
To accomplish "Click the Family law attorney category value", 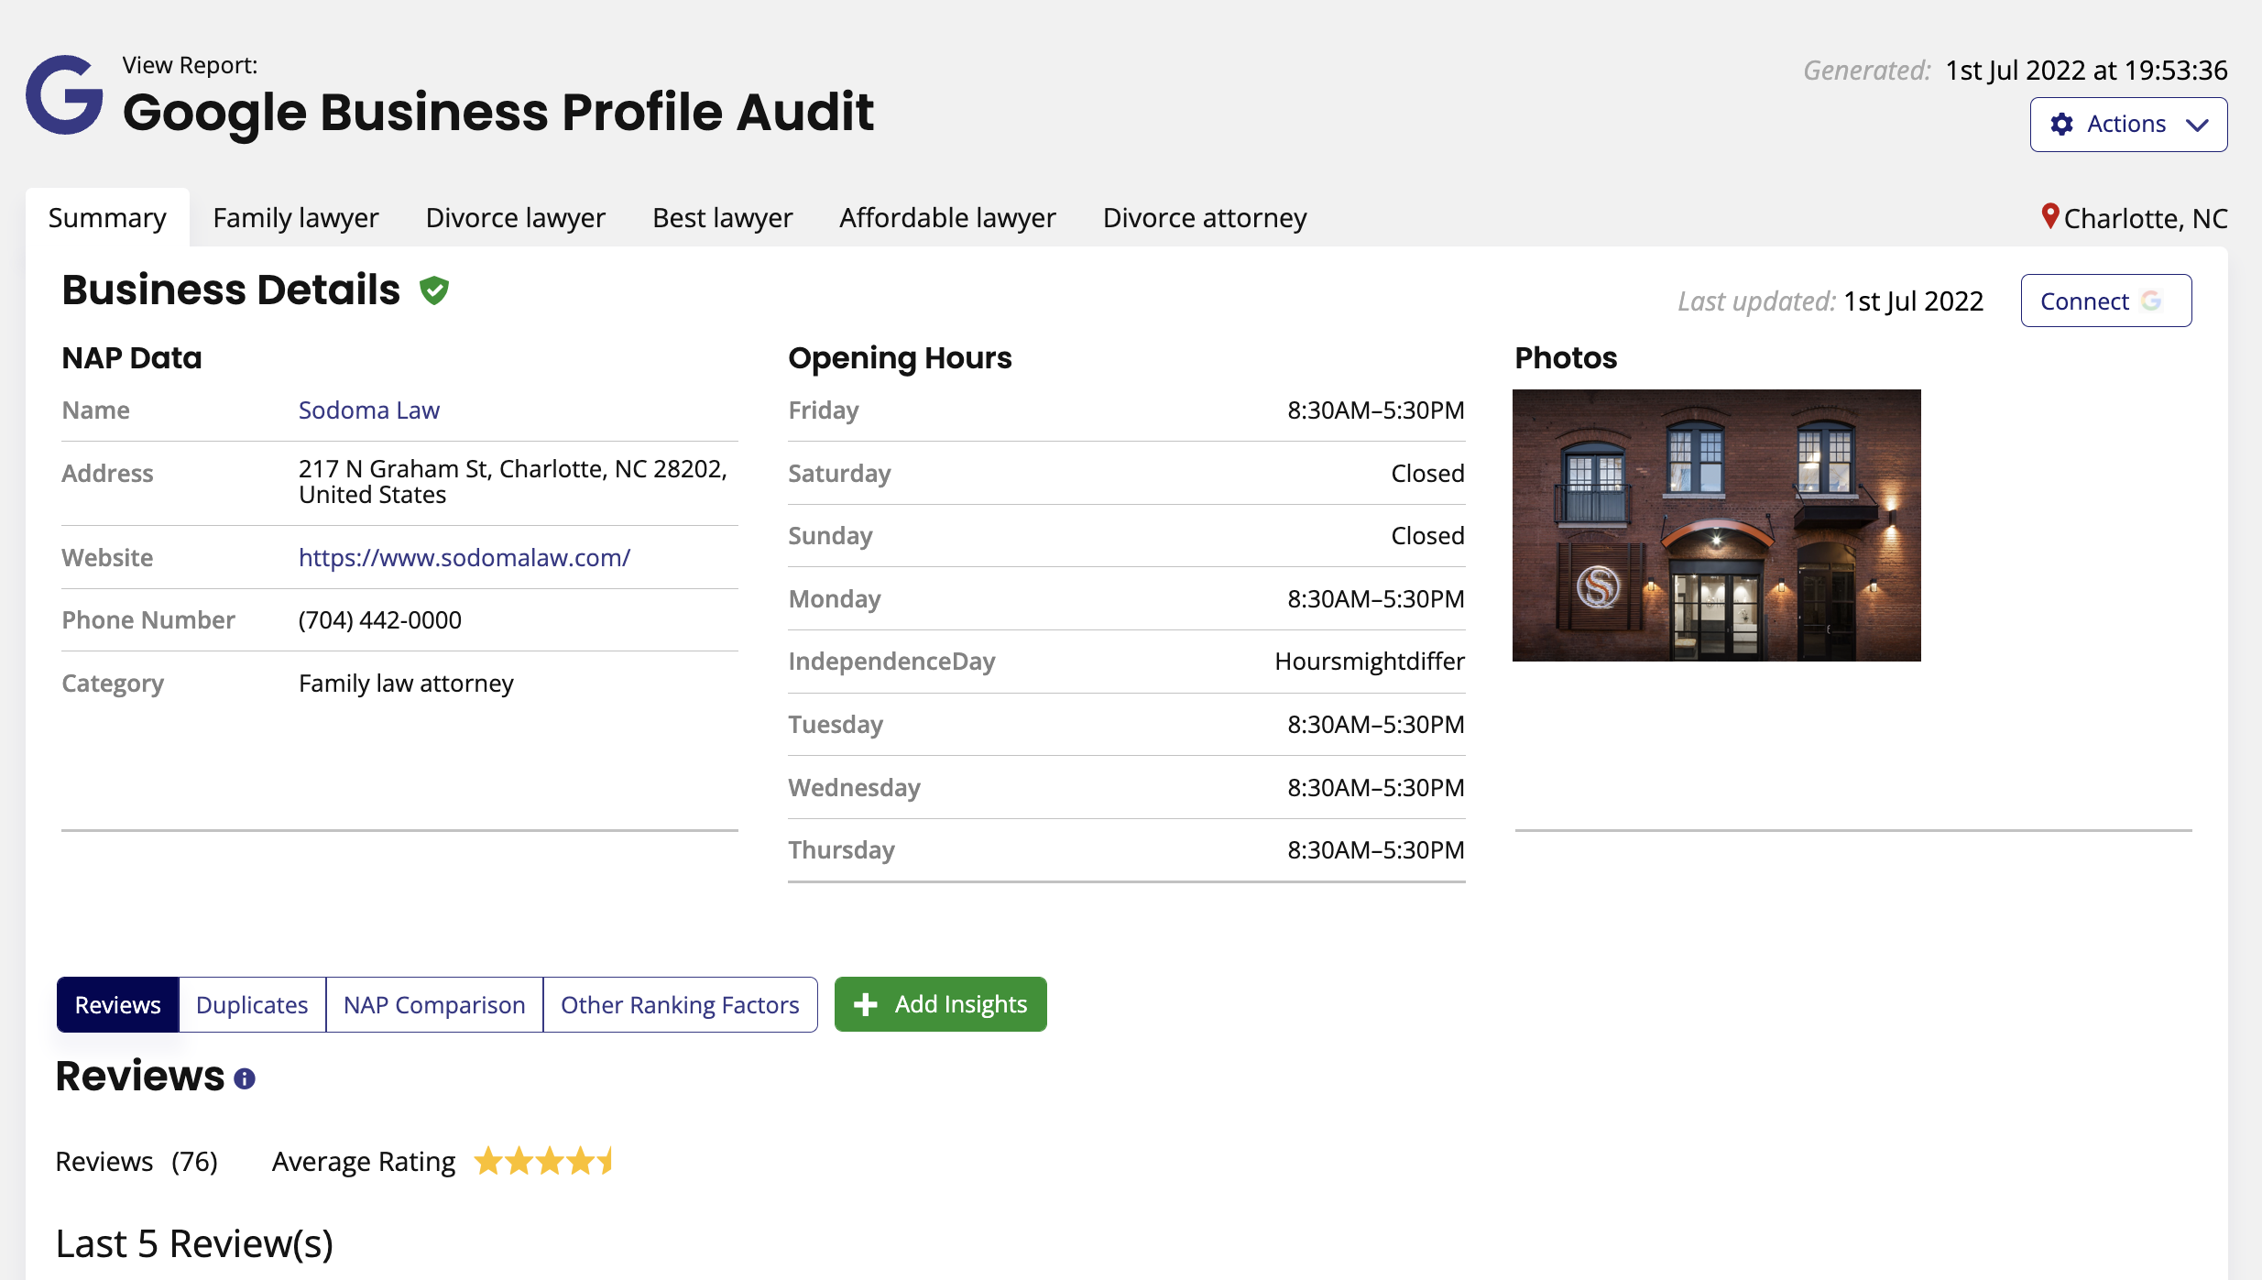I will [406, 684].
